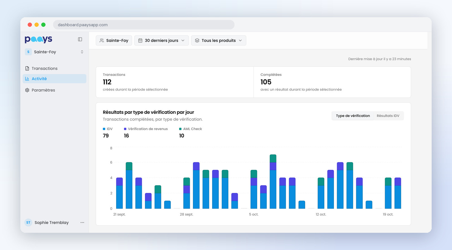Image resolution: width=452 pixels, height=250 pixels.
Task: Click the Vérification de revenus legend swatch
Action: (125, 129)
